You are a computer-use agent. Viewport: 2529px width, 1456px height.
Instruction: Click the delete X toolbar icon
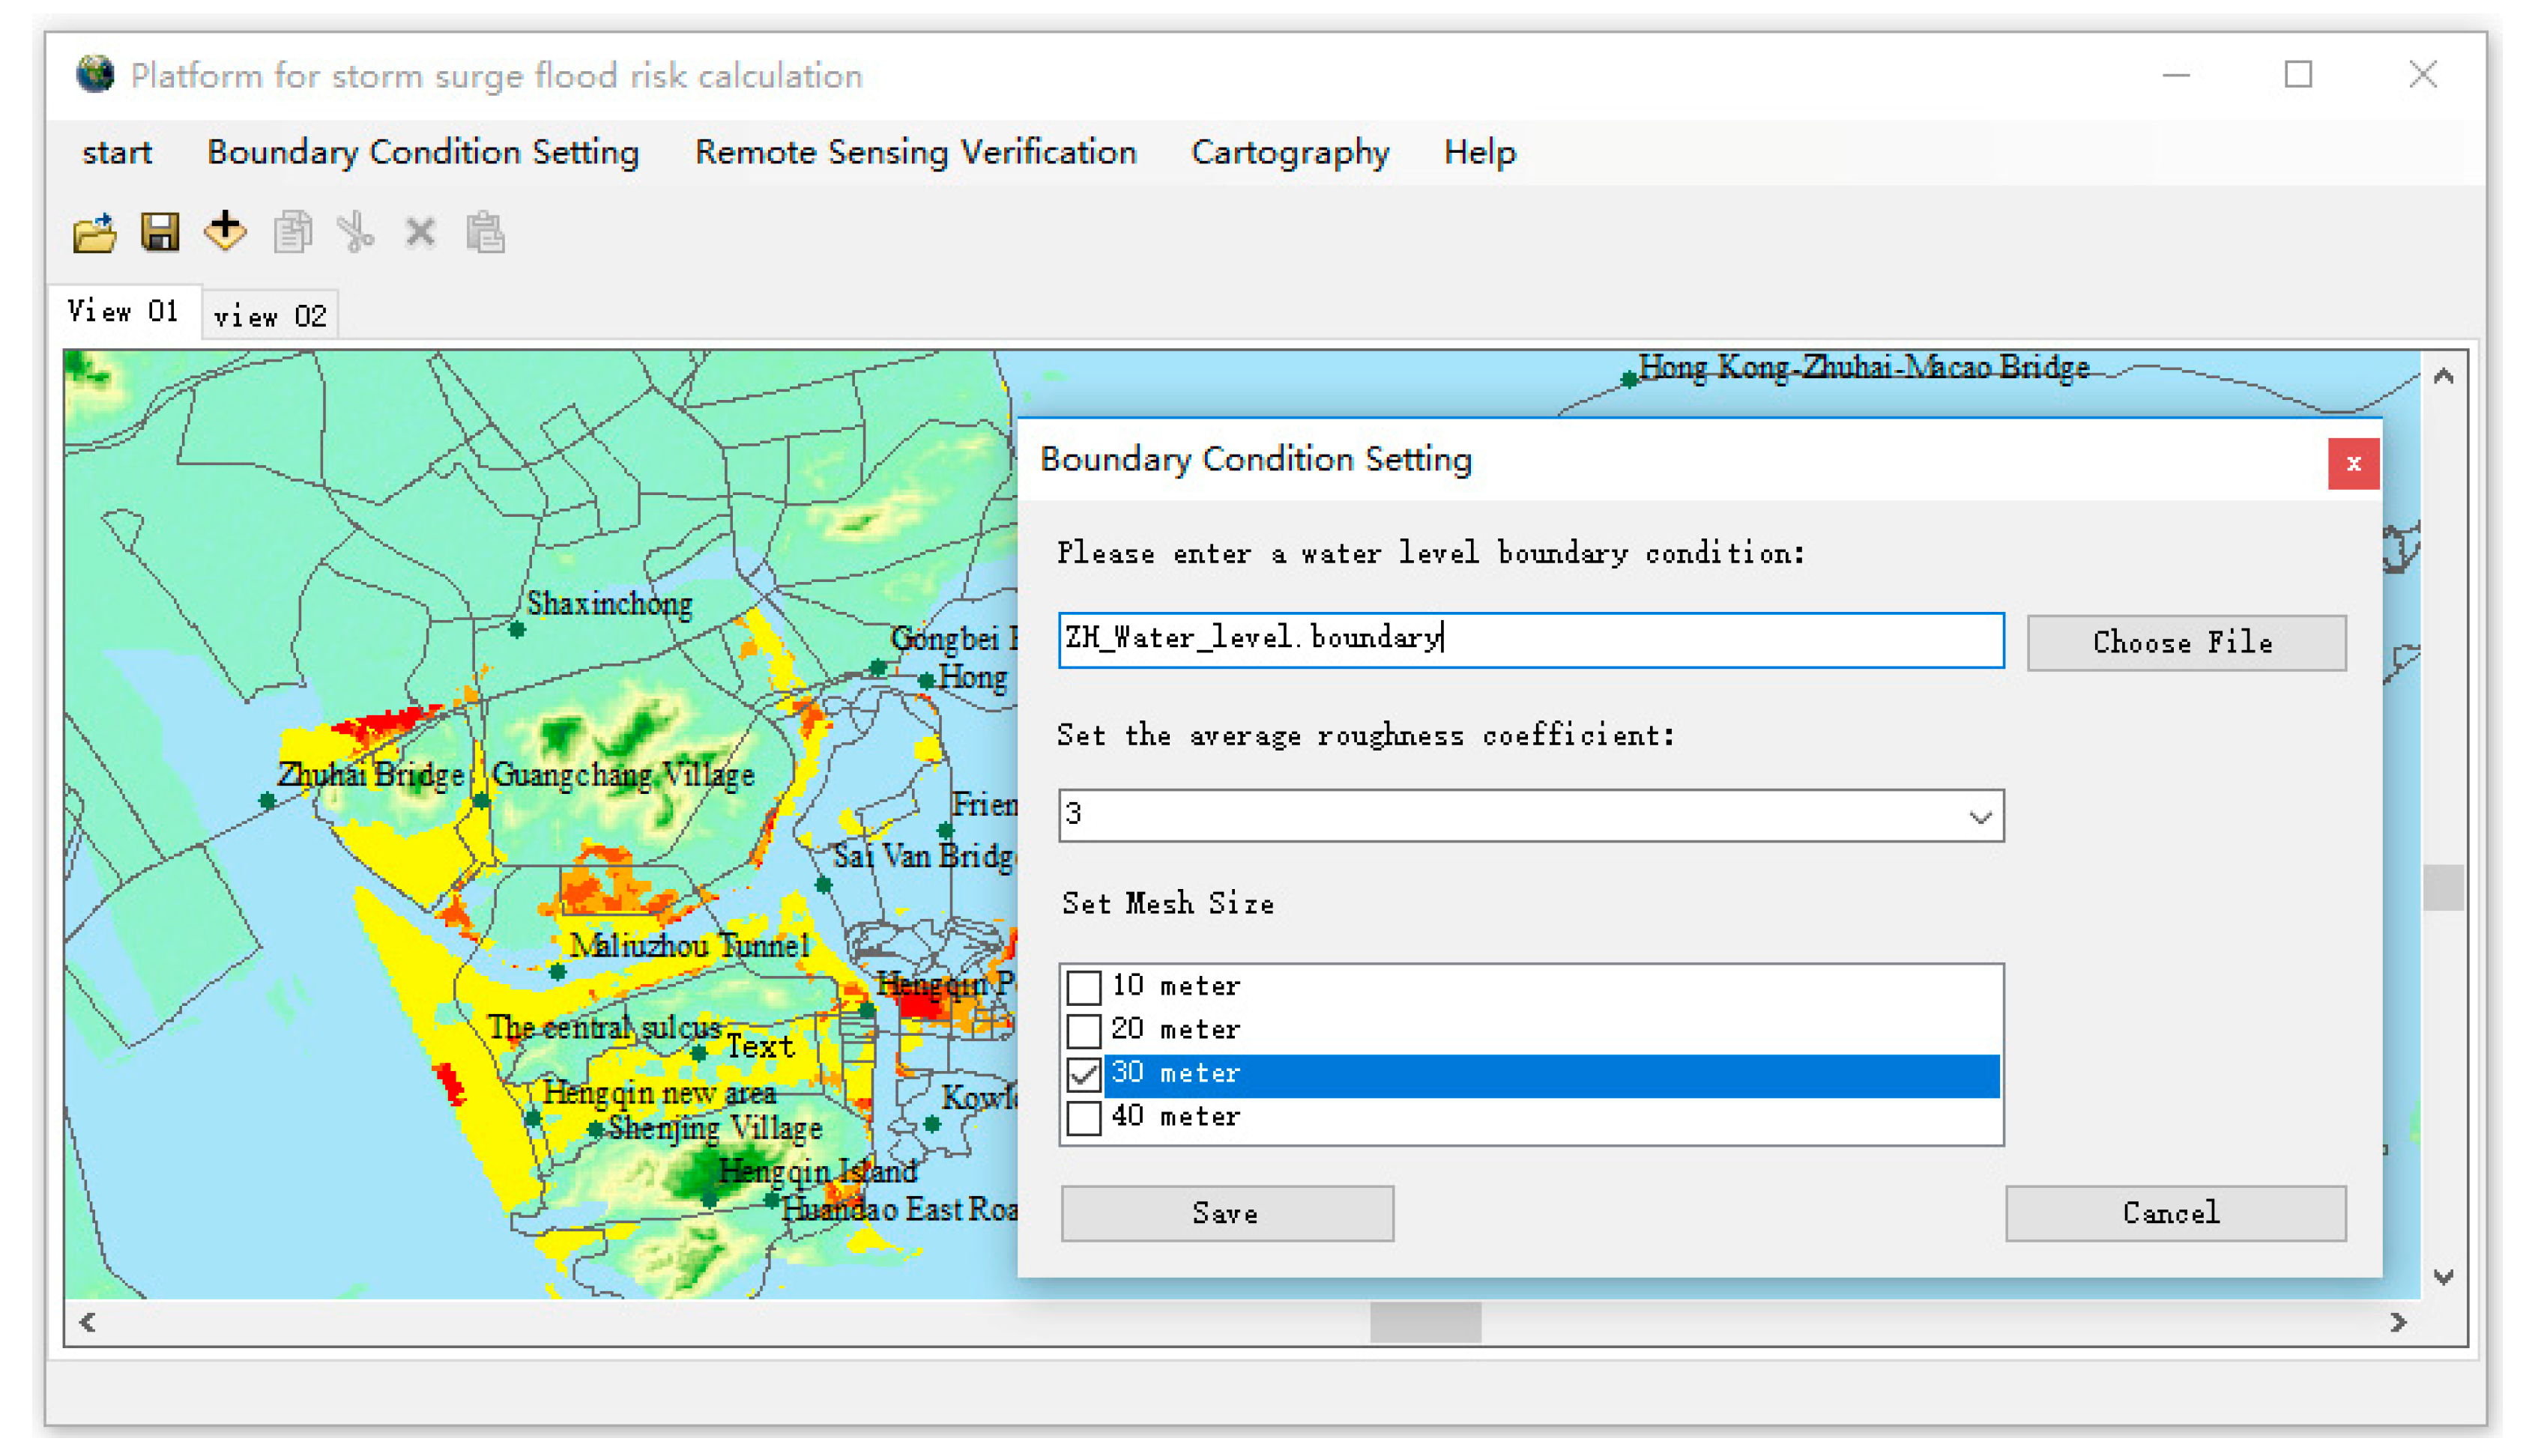tap(420, 233)
